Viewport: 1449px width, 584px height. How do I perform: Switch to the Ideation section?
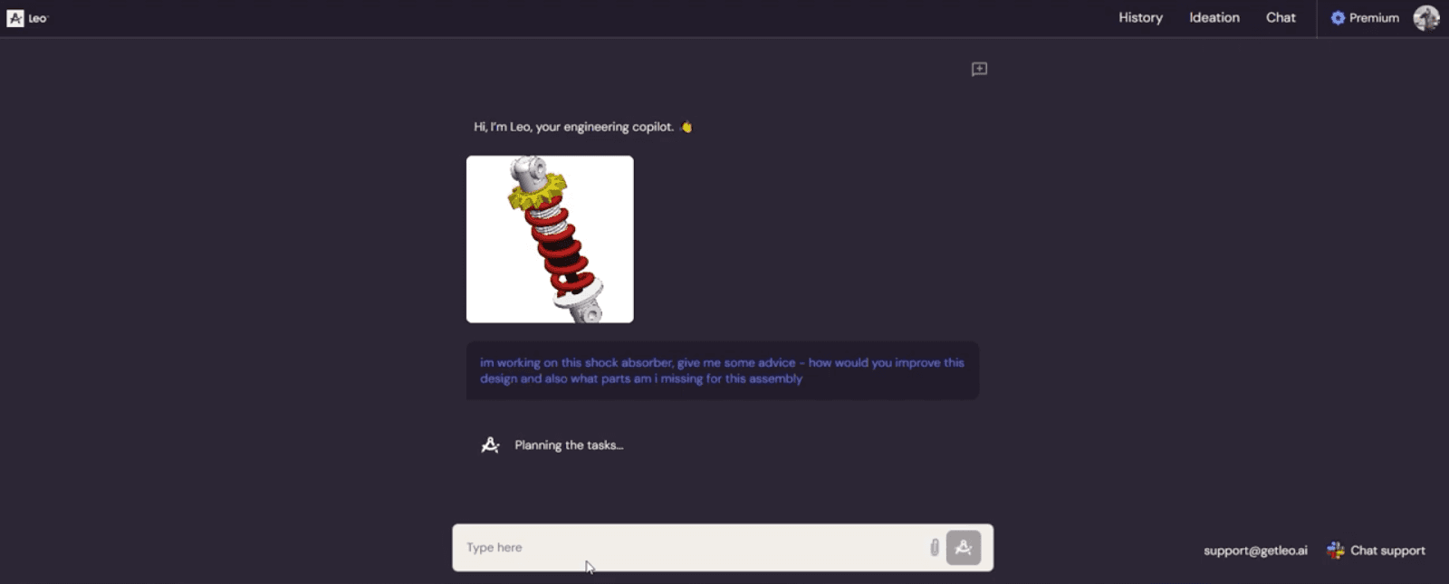(1214, 17)
